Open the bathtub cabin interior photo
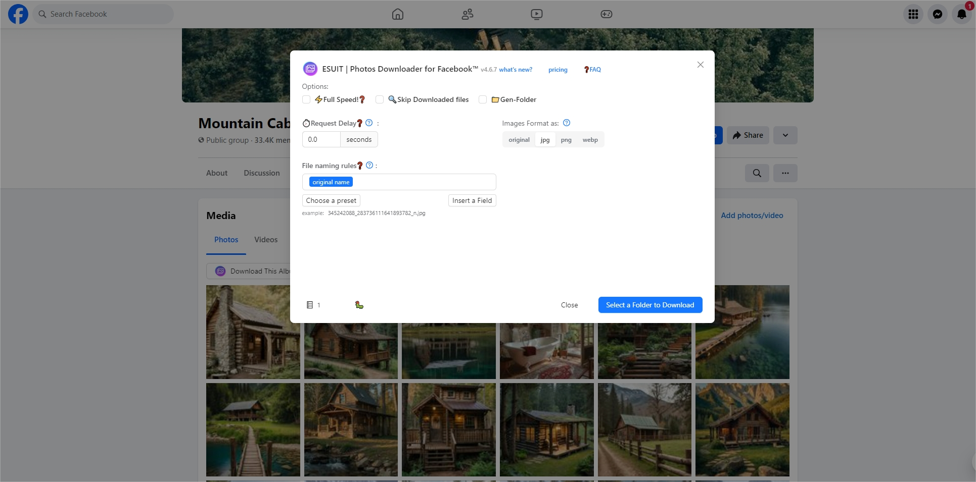Image resolution: width=976 pixels, height=482 pixels. 546,351
